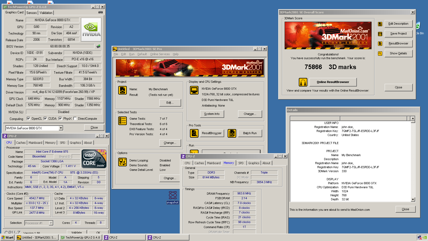This screenshot has height=241, width=428.
Task: Click the 3DMark2001 banner in main window
Action: click(x=190, y=68)
